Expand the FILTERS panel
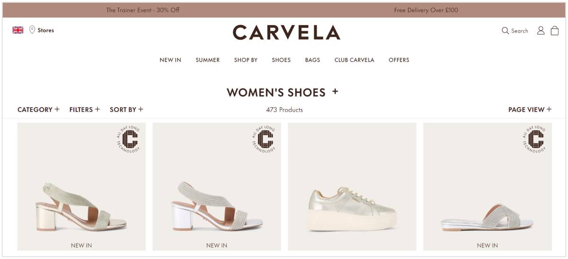Screen dimensions: 568x259 click(85, 109)
